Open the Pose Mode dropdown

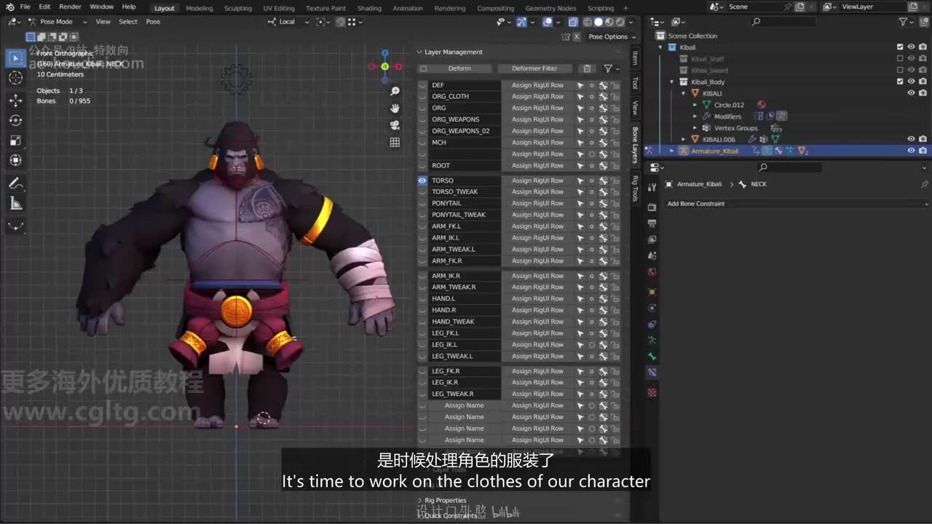point(57,22)
